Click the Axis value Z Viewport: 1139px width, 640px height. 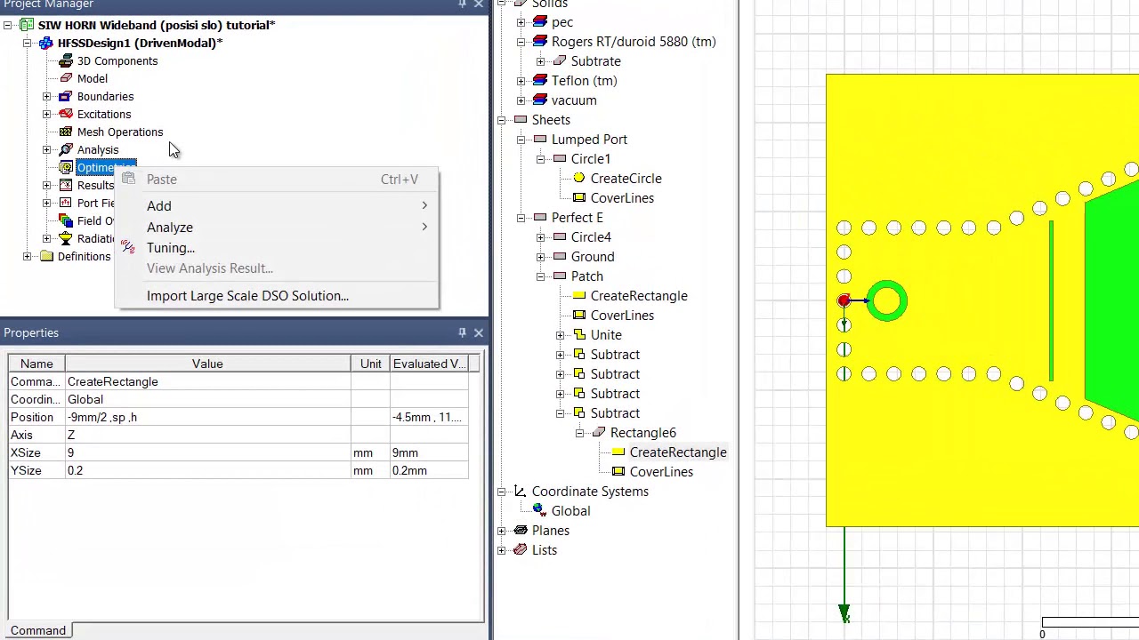click(207, 435)
